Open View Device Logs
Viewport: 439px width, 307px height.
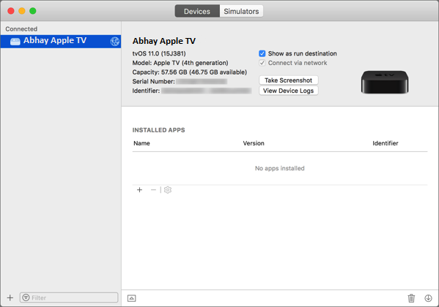coord(288,91)
